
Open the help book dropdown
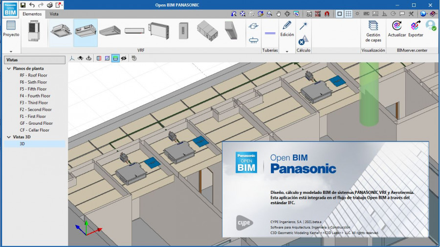click(433, 14)
